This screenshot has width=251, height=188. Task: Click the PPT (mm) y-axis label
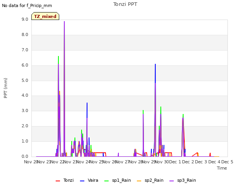coord(5,88)
